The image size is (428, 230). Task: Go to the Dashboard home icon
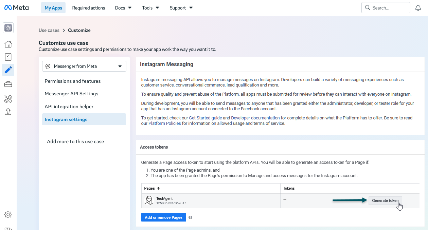(x=8, y=44)
